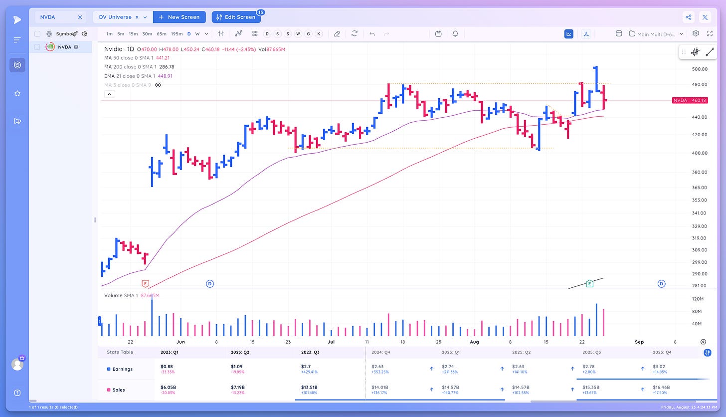The image size is (726, 417).
Task: Click the share icon at top right
Action: click(x=689, y=17)
